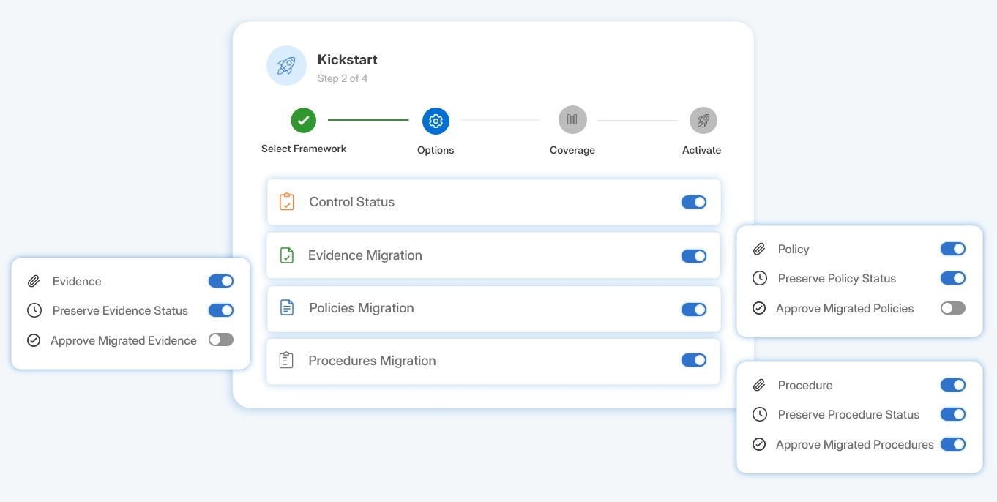This screenshot has height=502, width=997.
Task: Click the Step 2 of 4 text
Action: [x=343, y=78]
